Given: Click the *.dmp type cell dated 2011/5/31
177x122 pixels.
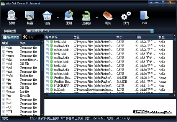Looking at the screenshot, I should coord(163,82).
